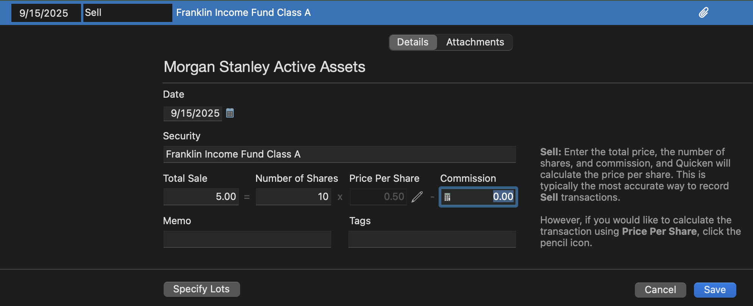Click the paperclip attachment icon
The height and width of the screenshot is (306, 753).
(x=703, y=13)
